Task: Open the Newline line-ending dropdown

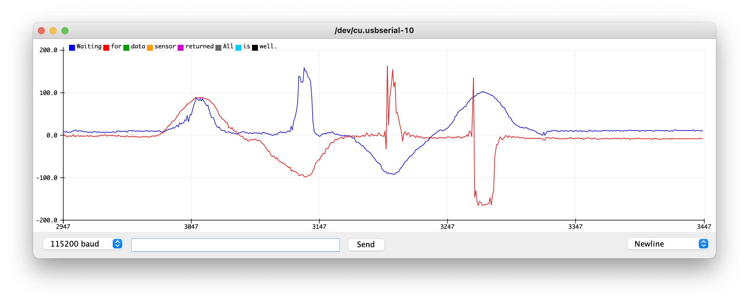Action: click(668, 244)
